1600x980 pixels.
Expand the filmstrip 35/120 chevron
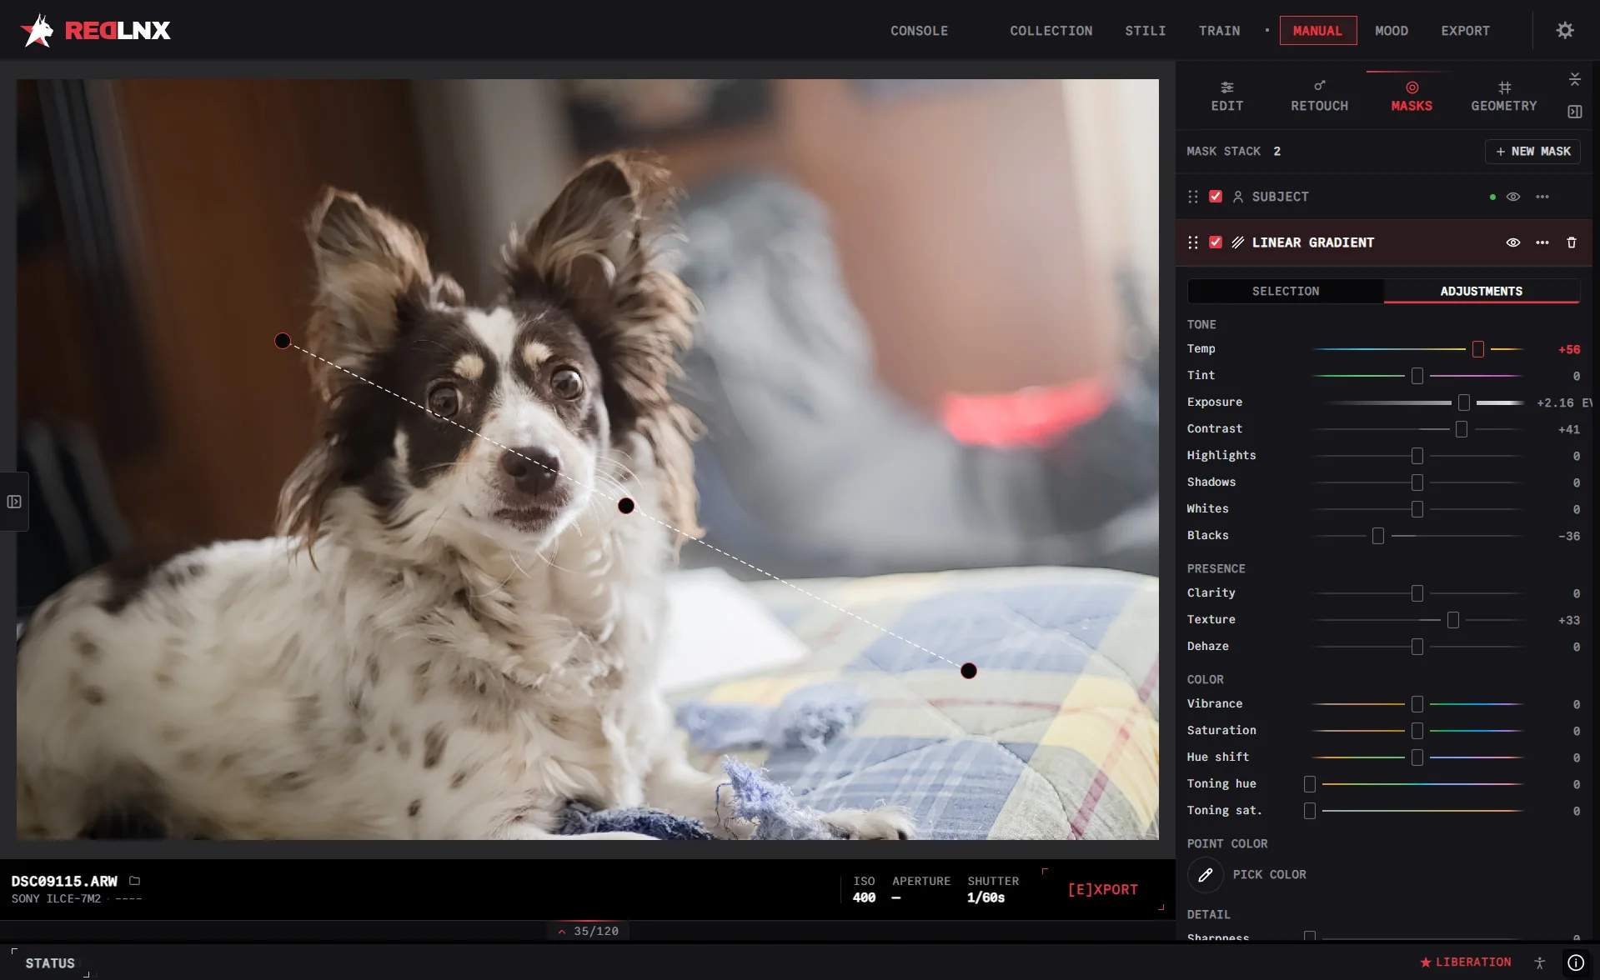coord(563,932)
